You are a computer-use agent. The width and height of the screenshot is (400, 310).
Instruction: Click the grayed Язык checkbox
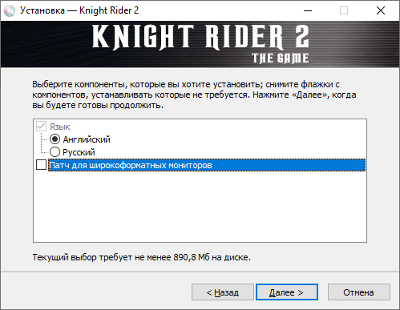(x=41, y=127)
